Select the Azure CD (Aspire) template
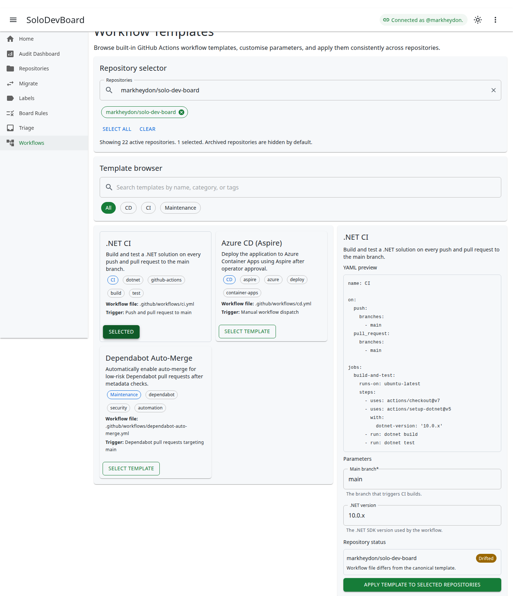 tap(247, 331)
